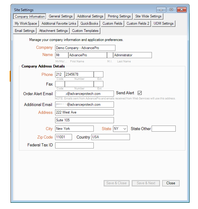Open the General Settings tab
The image size is (198, 209).
(61, 16)
